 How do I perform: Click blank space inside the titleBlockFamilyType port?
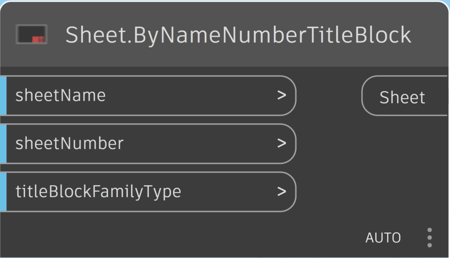point(229,192)
